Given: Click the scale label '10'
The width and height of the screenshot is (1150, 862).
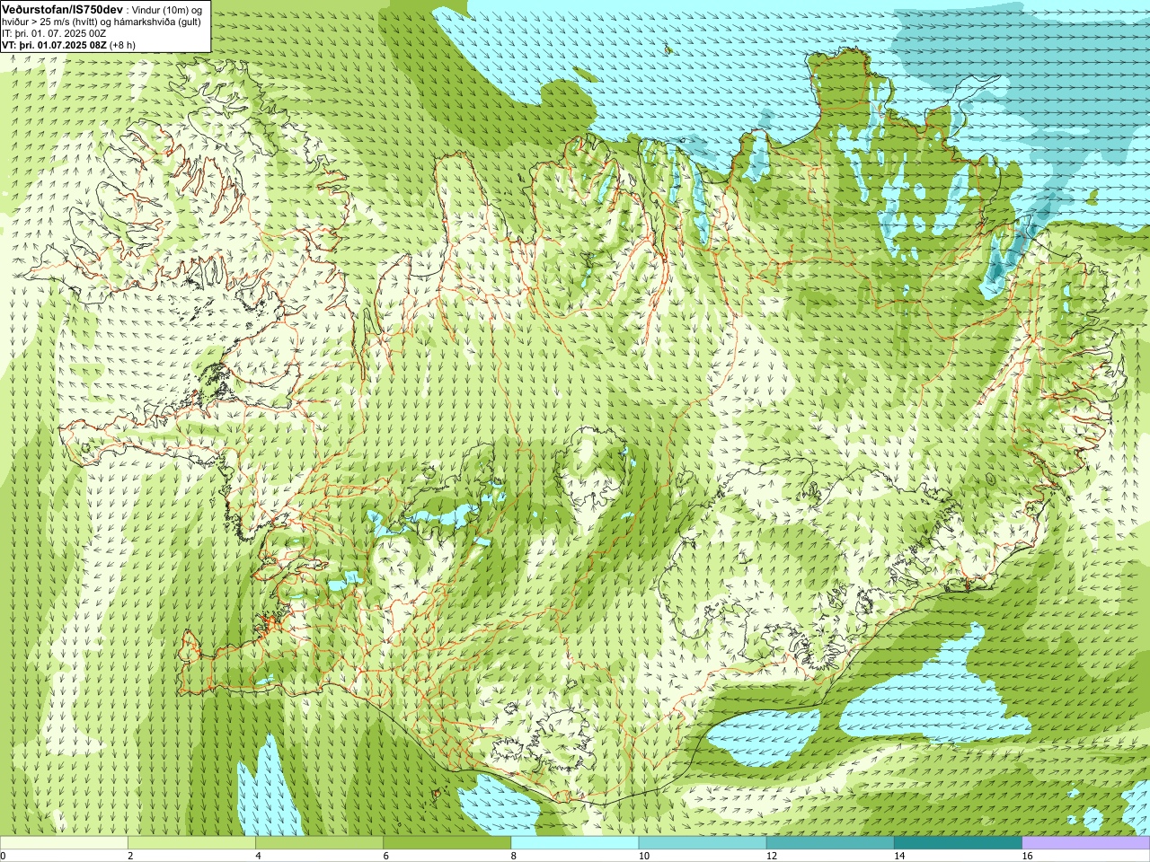Looking at the screenshot, I should 644,856.
